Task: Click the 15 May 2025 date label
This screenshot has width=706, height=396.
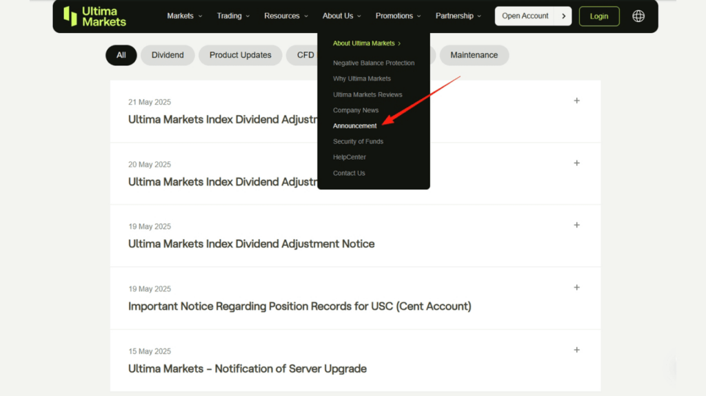Action: click(150, 351)
